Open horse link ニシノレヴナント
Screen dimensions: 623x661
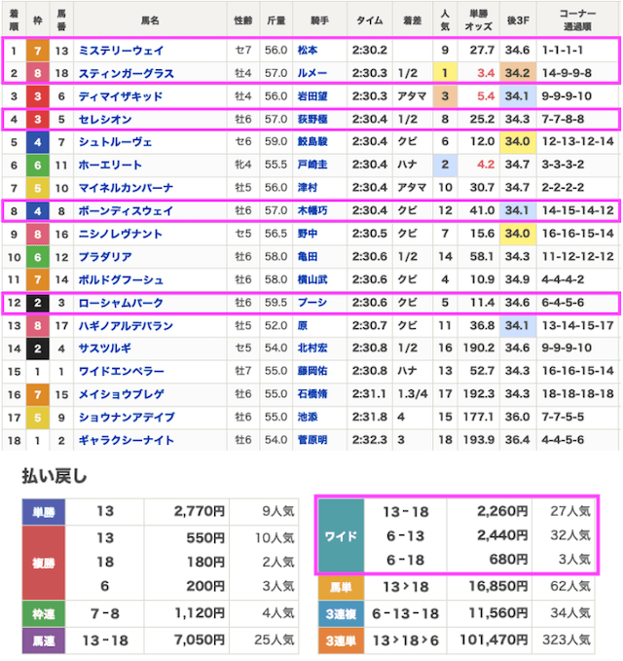click(x=121, y=234)
